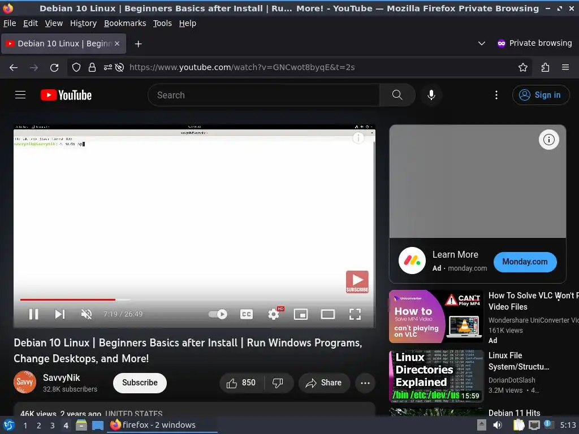579x434 pixels.
Task: Open the Learn More ad link
Action: coord(455,255)
